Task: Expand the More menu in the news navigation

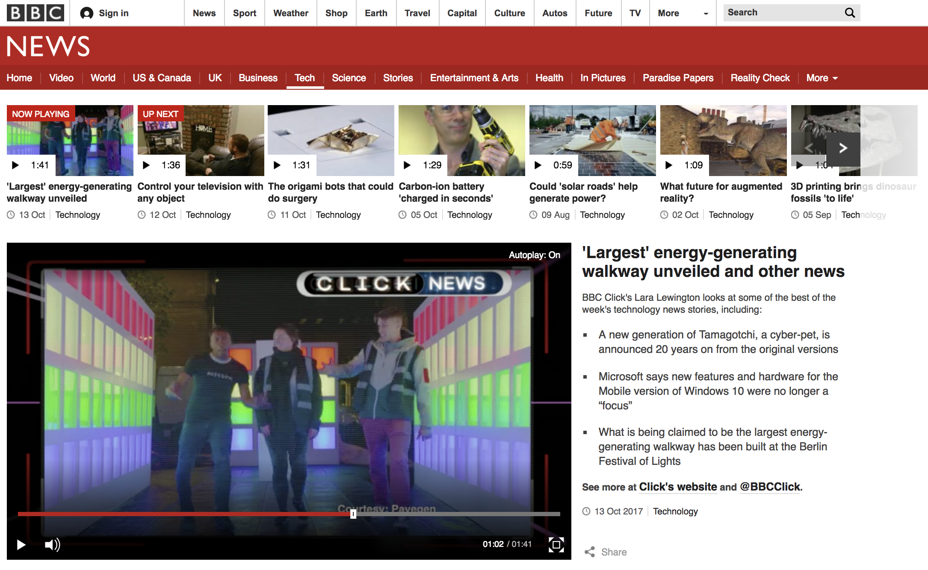Action: 822,78
